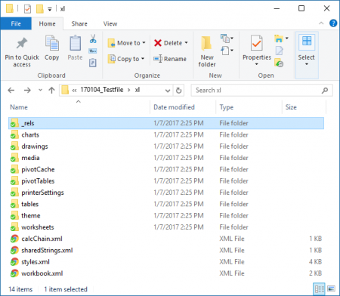
Task: Open Recent locations dropdown arrow
Action: 40,90
